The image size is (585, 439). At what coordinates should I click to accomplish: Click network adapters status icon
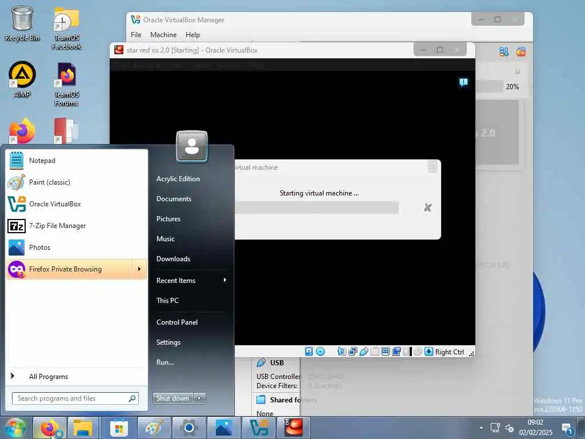tap(352, 352)
